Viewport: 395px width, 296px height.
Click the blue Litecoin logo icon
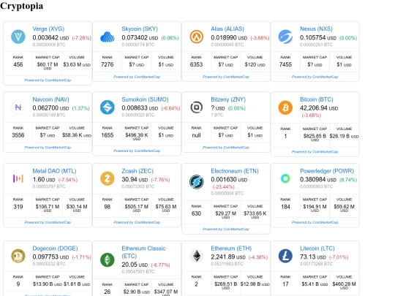coord(285,256)
